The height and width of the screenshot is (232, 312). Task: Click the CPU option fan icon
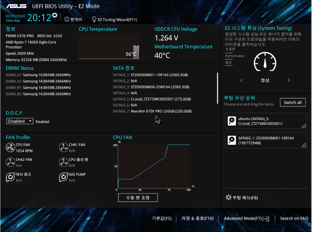click(x=64, y=162)
